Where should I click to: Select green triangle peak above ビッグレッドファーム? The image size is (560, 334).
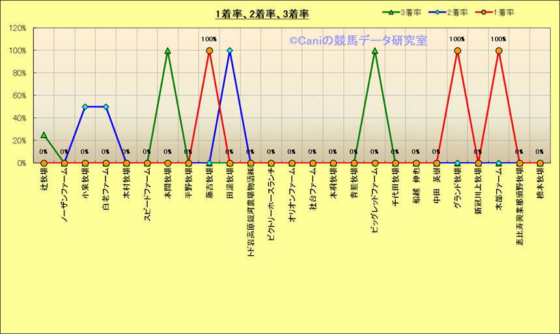pos(374,51)
